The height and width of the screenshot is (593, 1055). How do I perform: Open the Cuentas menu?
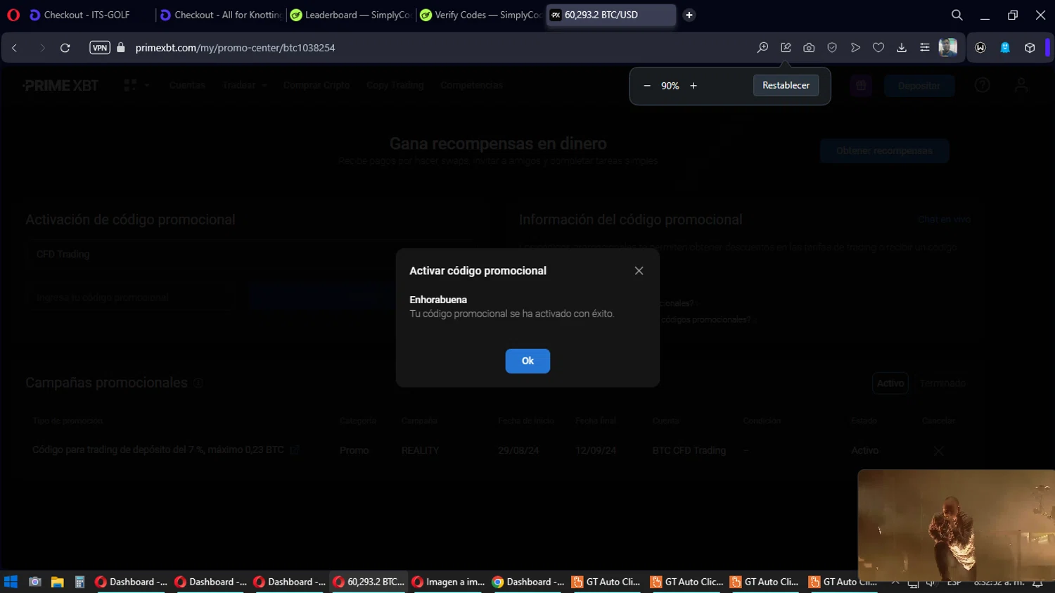coord(187,85)
